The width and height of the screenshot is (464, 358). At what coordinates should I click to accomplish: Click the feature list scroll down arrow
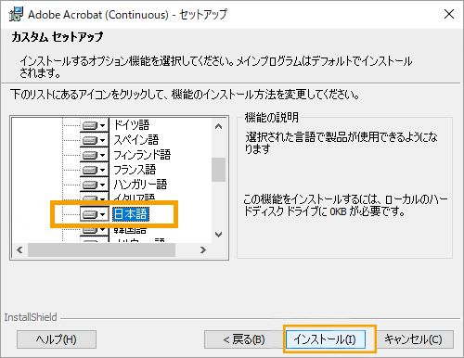pos(219,235)
